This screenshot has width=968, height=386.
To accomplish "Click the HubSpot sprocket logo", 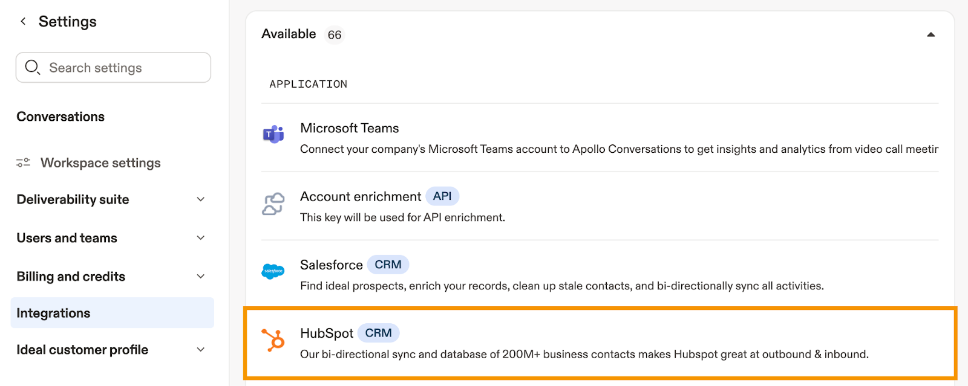I will pyautogui.click(x=273, y=340).
